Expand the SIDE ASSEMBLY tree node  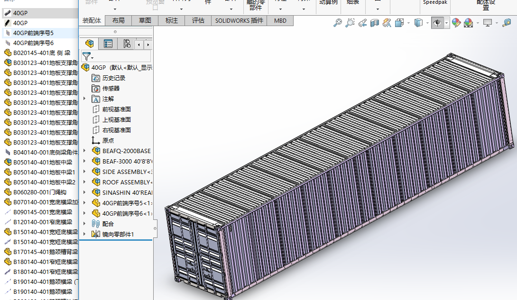(x=84, y=172)
